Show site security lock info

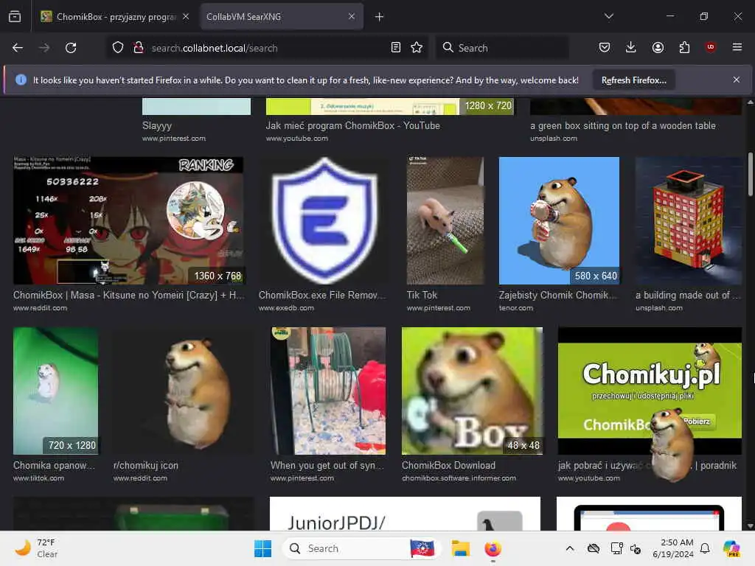pos(139,48)
